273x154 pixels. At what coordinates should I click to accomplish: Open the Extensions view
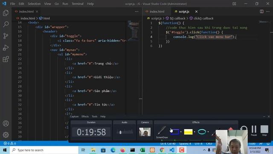pyautogui.click(x=6, y=59)
